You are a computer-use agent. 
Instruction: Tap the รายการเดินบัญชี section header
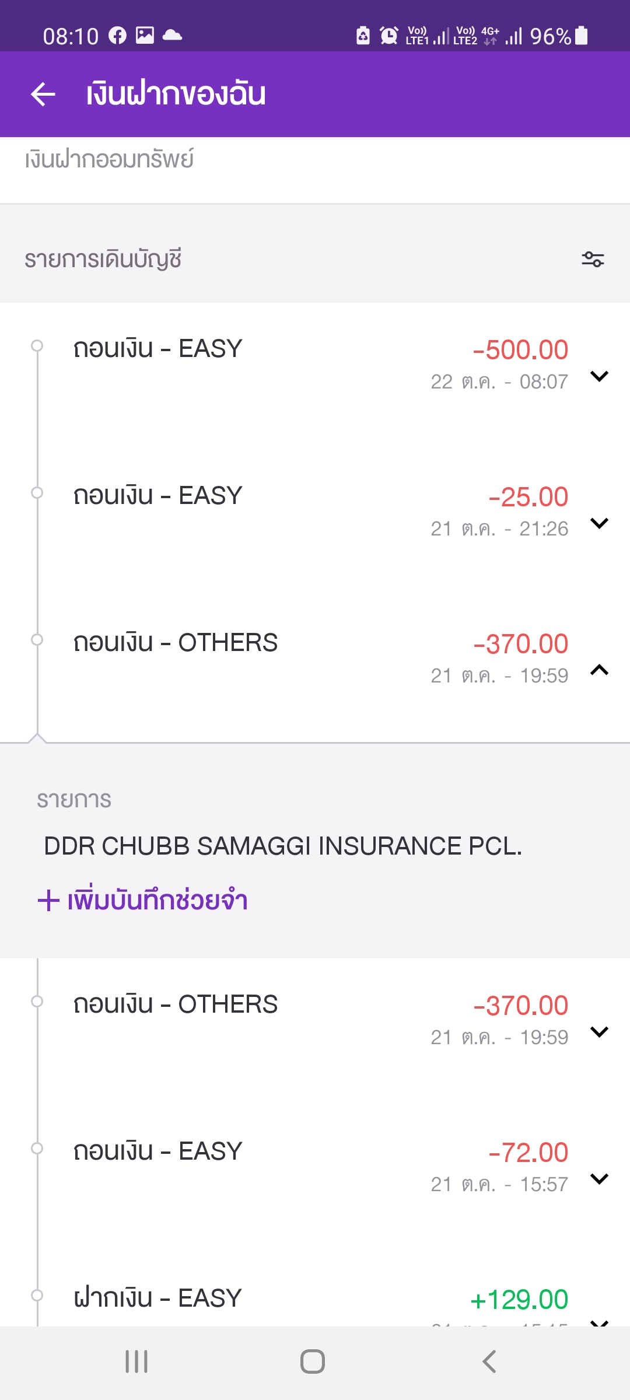[x=103, y=259]
